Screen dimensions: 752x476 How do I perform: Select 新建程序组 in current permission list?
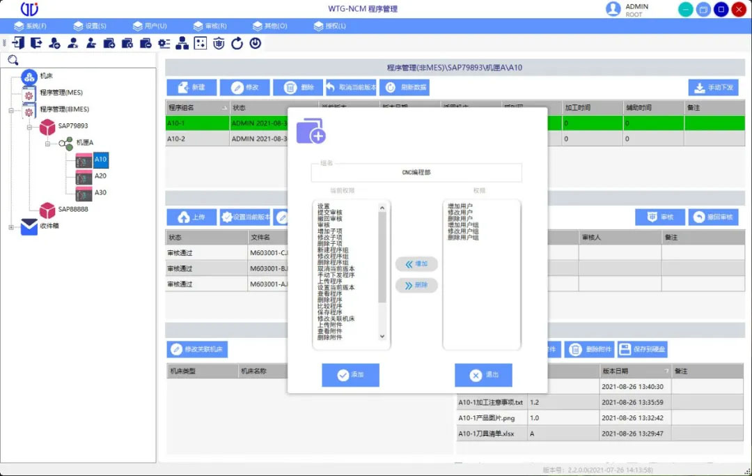[x=333, y=250]
